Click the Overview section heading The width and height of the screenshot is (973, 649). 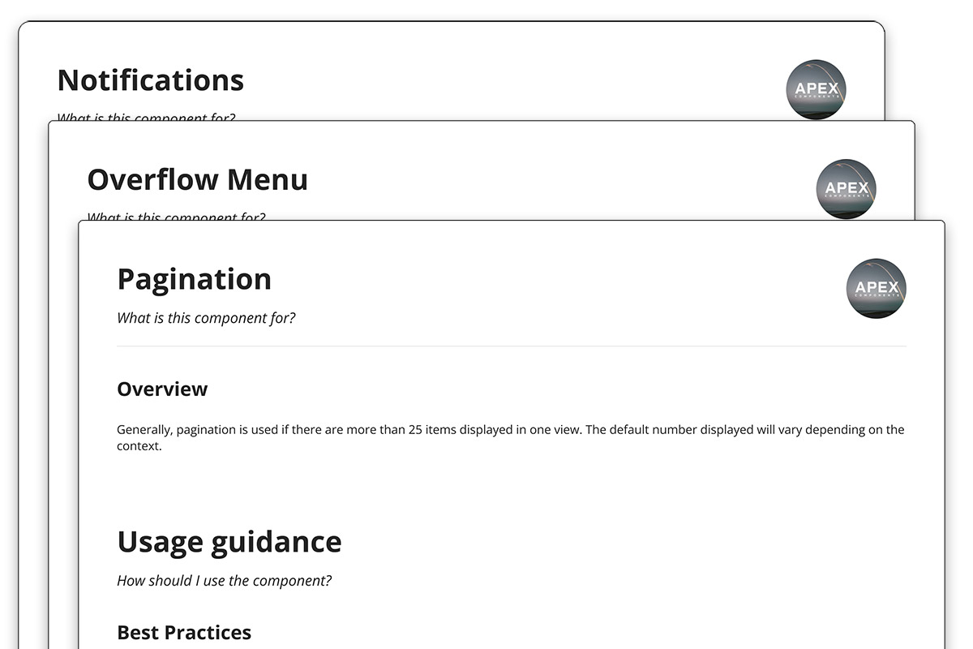[x=162, y=389]
